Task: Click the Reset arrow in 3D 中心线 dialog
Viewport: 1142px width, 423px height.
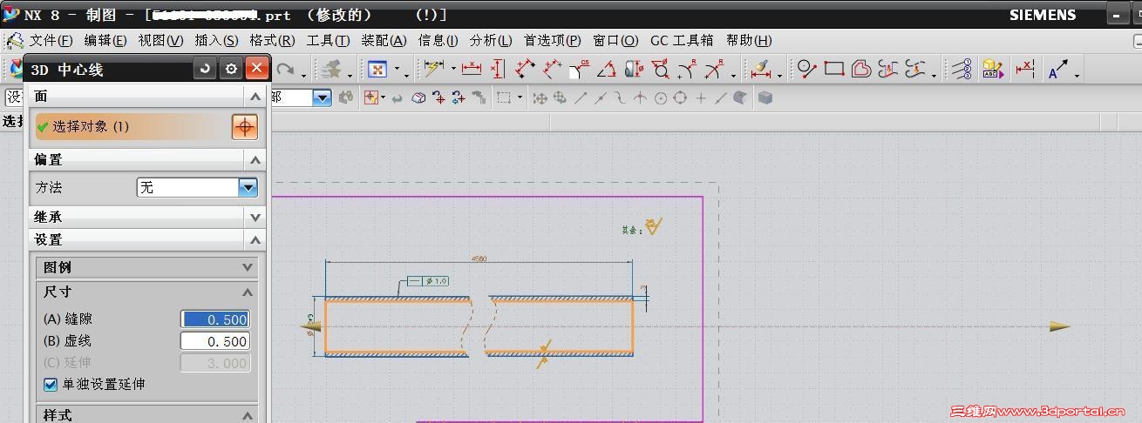Action: click(x=206, y=69)
